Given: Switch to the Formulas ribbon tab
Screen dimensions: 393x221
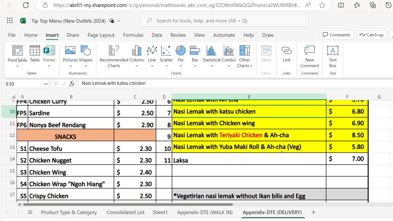Looking at the screenshot, I should tap(133, 35).
